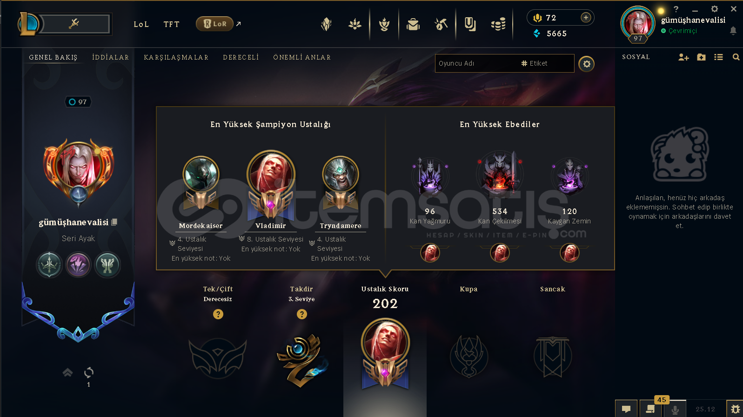
Task: Open notifications bell icon
Action: (x=733, y=31)
